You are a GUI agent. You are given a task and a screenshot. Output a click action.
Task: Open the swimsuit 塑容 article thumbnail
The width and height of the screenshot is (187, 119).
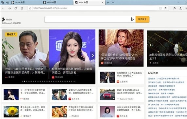(11, 95)
